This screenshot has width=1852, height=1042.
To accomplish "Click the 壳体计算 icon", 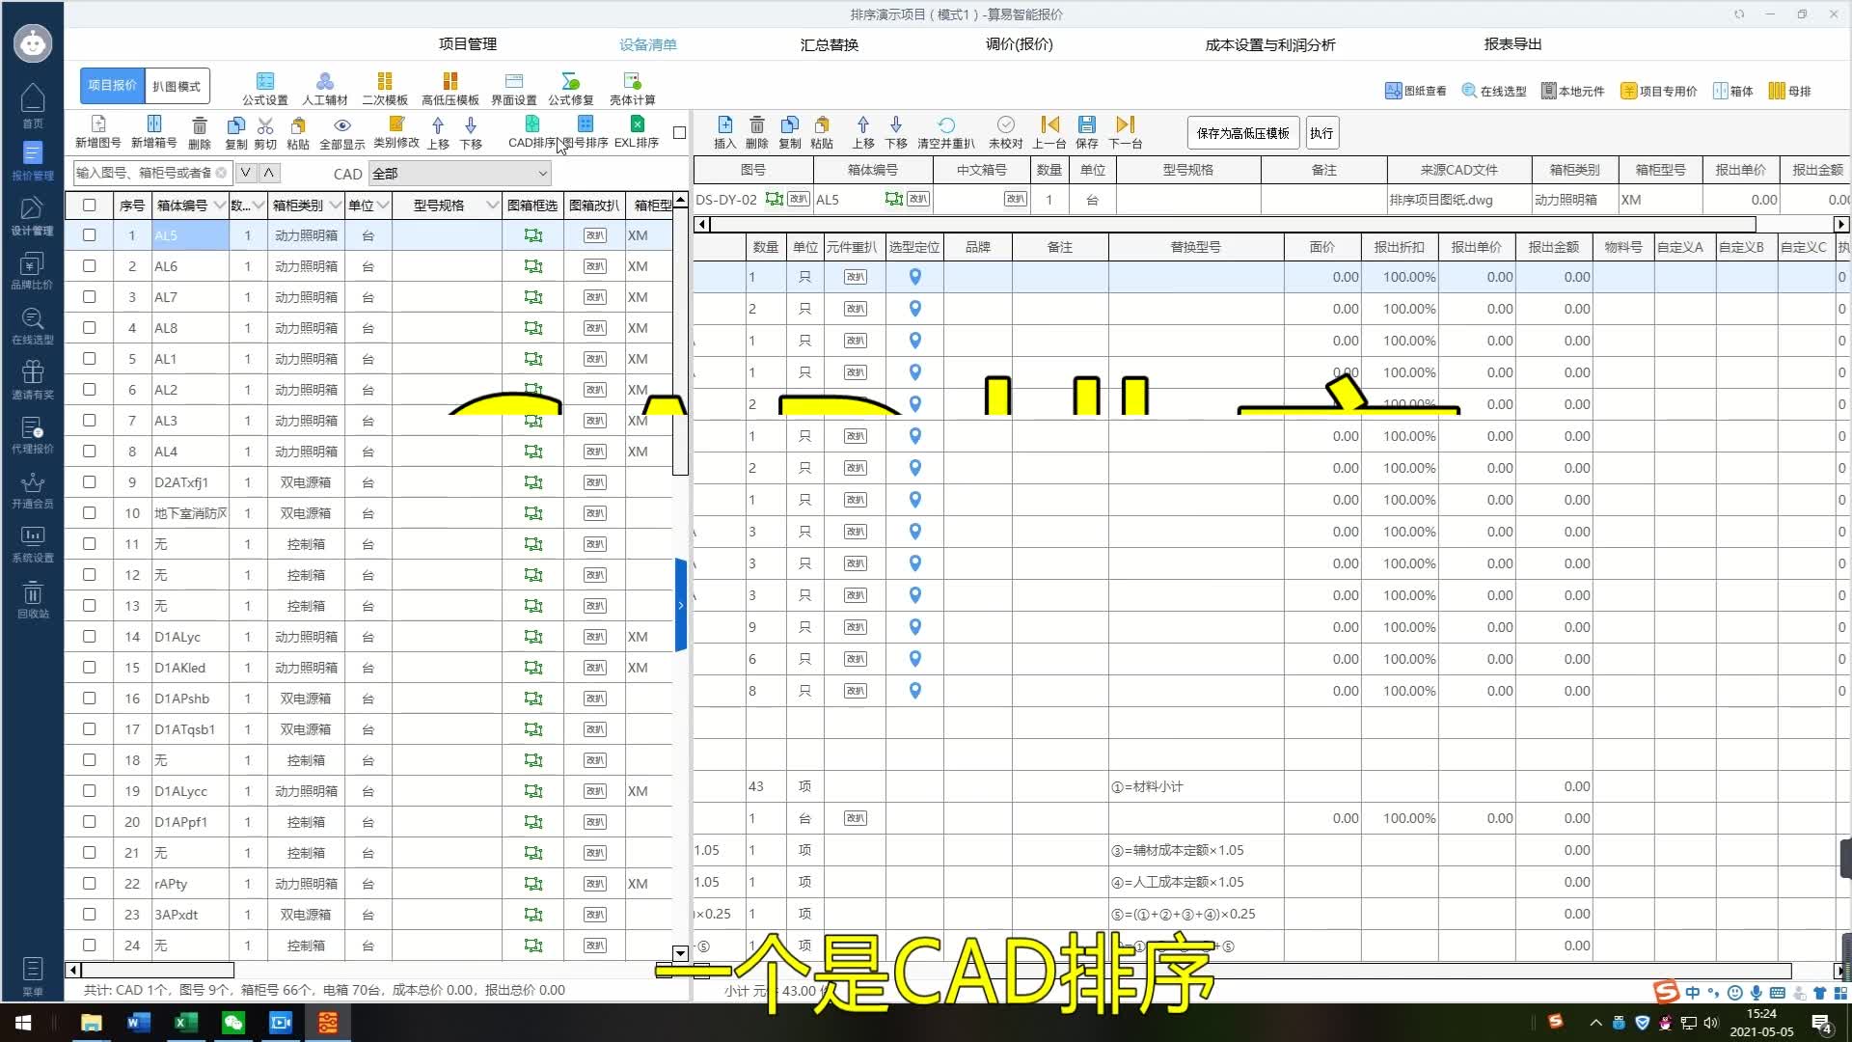I will tap(632, 82).
